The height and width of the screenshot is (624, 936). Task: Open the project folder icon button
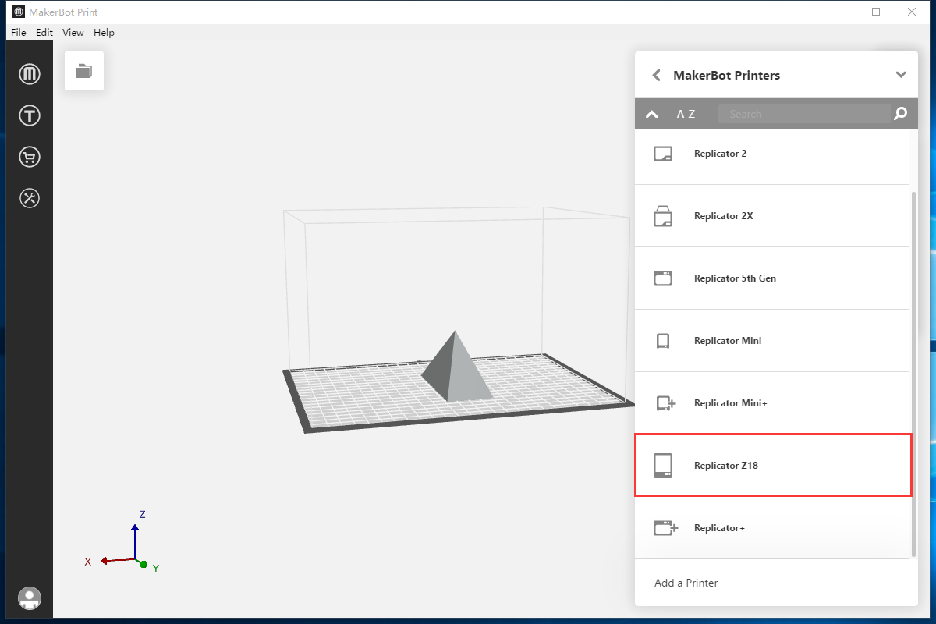click(x=84, y=71)
